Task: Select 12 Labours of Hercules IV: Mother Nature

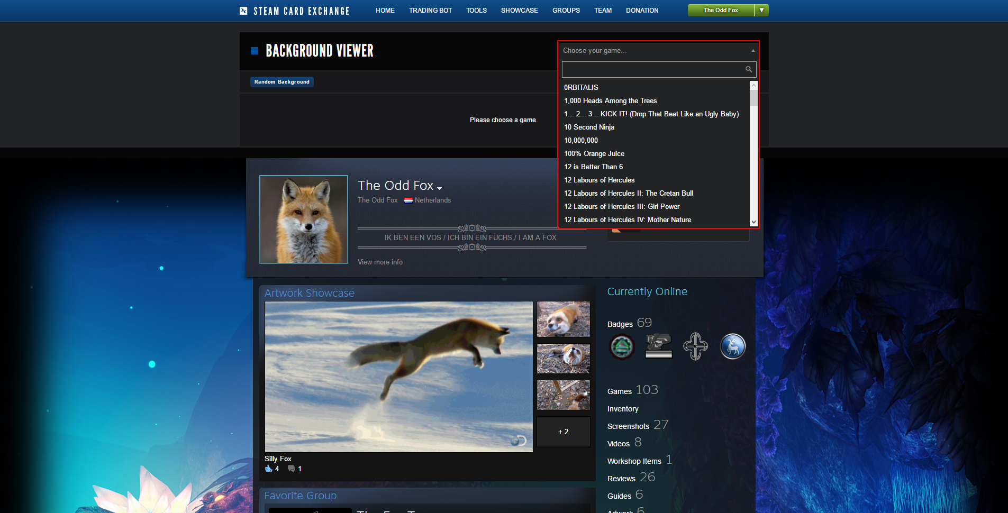Action: pyautogui.click(x=656, y=219)
